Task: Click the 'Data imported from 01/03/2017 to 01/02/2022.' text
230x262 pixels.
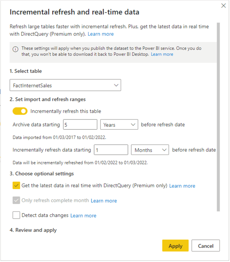Action: (59, 137)
